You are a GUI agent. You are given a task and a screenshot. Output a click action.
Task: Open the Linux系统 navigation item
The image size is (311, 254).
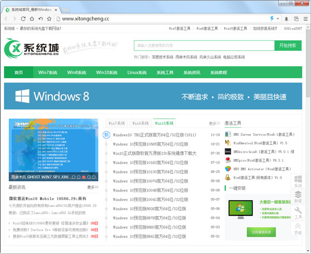point(137,72)
